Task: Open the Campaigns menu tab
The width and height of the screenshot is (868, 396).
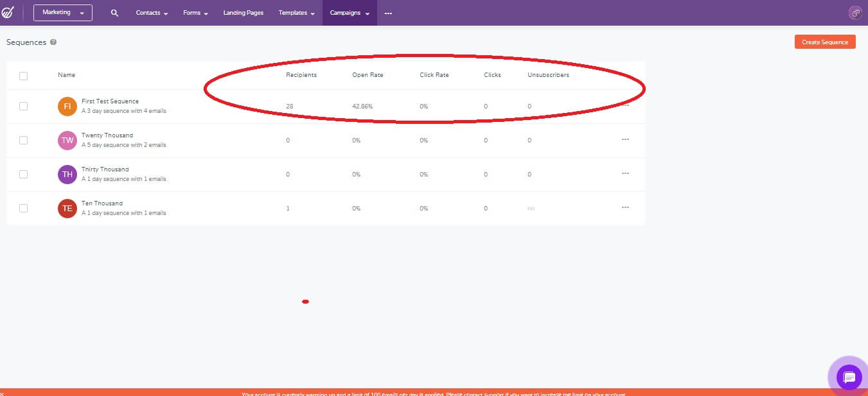Action: tap(350, 13)
